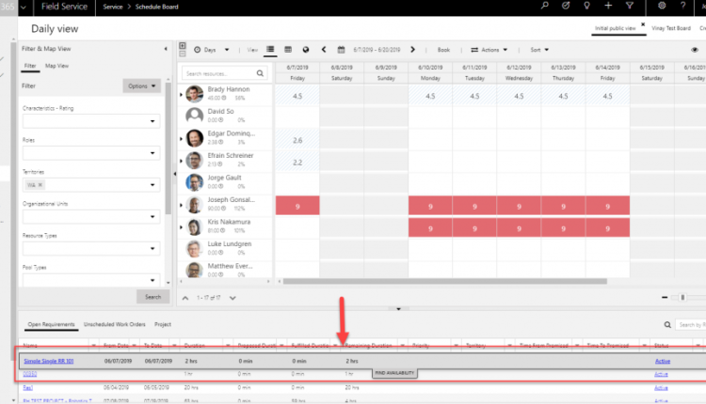The width and height of the screenshot is (706, 404).
Task: Open the Unscheduled Work Orders tab
Action: tap(113, 324)
